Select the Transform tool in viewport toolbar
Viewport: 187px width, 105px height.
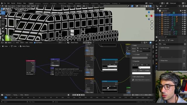(3, 32)
